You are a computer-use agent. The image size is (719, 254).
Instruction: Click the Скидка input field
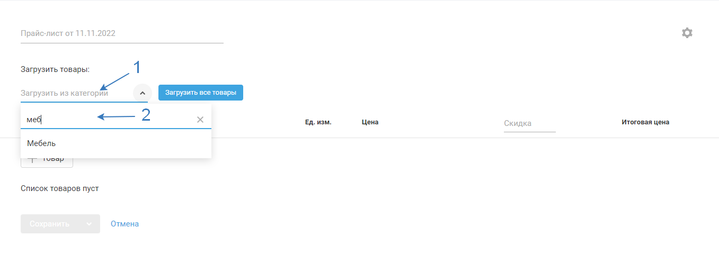(x=529, y=123)
